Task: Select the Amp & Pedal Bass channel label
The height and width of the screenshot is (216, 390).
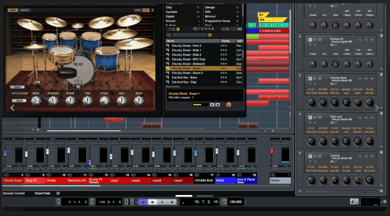Action: 247,180
